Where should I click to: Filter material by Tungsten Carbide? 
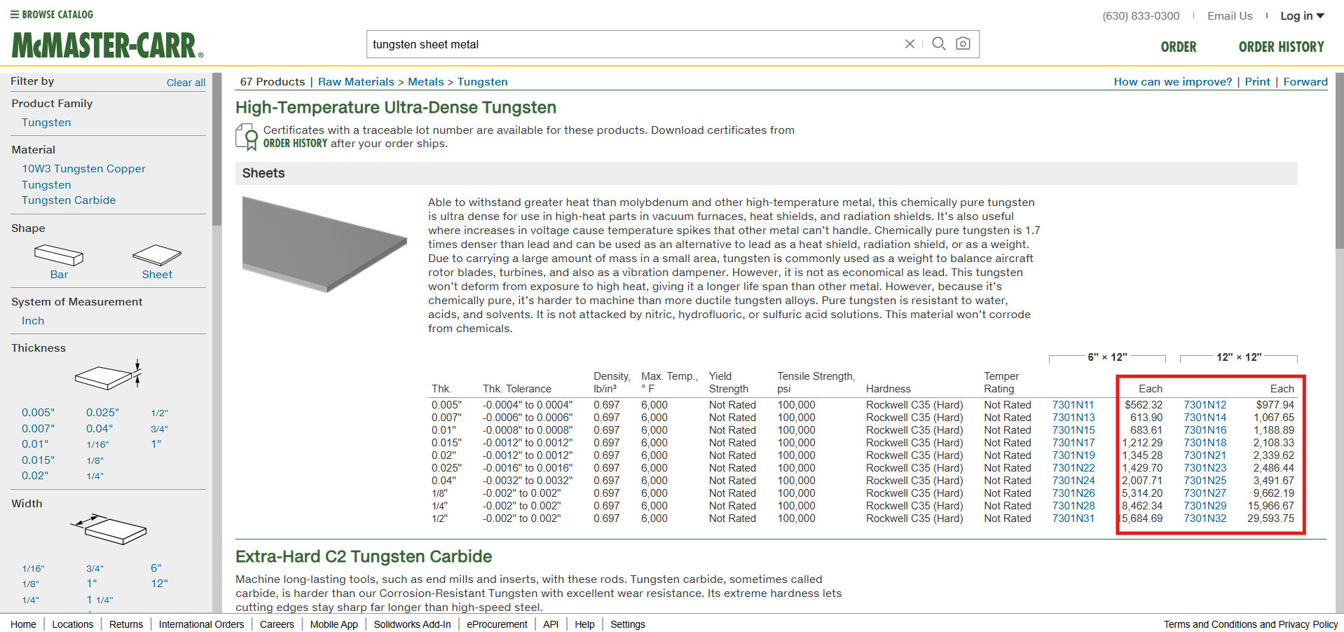[69, 200]
